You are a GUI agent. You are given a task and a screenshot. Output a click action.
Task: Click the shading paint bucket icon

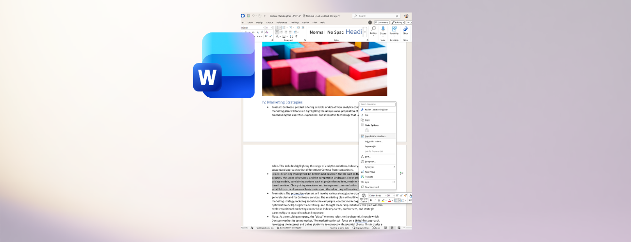[277, 36]
